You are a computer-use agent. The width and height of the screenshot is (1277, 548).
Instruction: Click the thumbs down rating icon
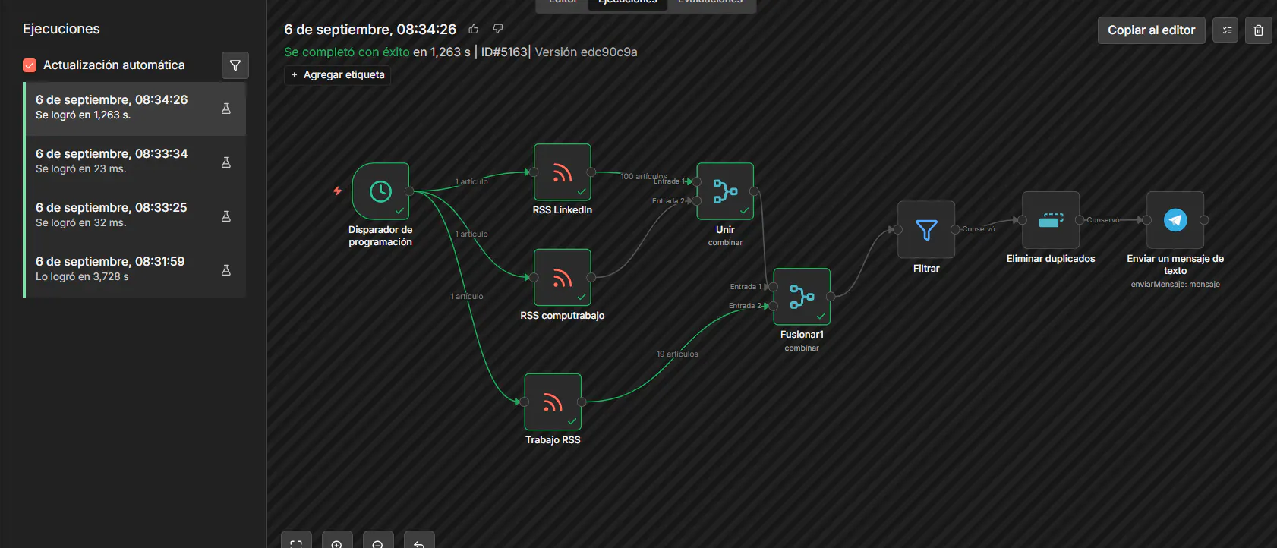498,29
